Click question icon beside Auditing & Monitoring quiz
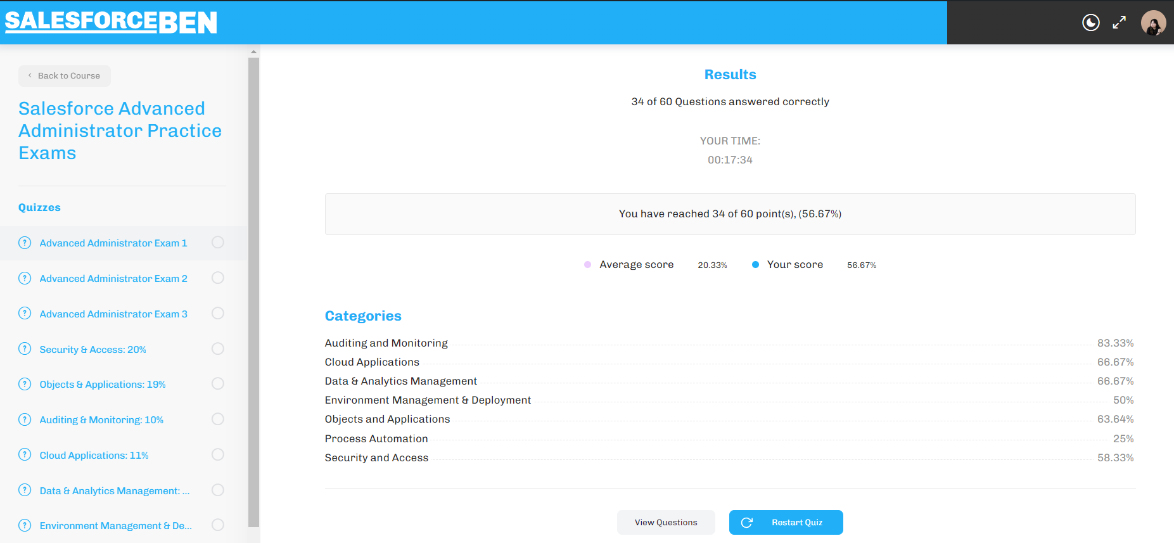The image size is (1174, 543). 25,419
